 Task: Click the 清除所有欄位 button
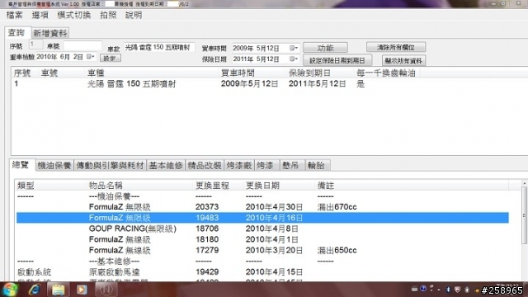(x=396, y=47)
